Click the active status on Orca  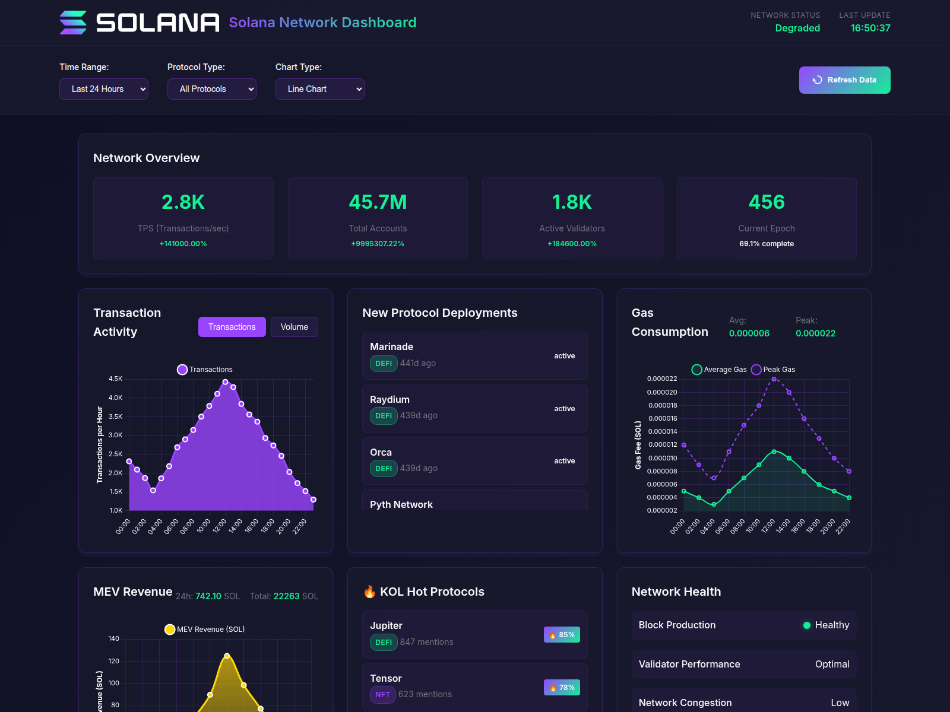click(565, 461)
